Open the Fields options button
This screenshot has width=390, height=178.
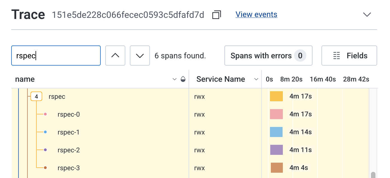pos(349,56)
